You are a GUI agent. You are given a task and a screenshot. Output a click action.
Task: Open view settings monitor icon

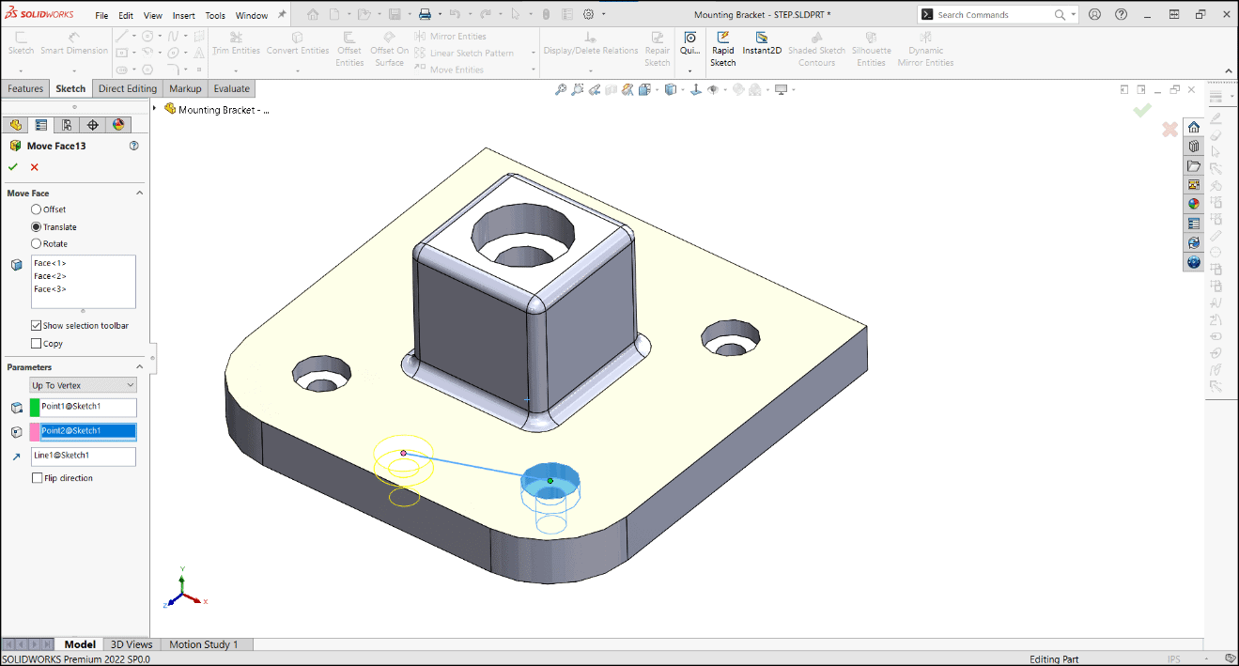point(781,89)
